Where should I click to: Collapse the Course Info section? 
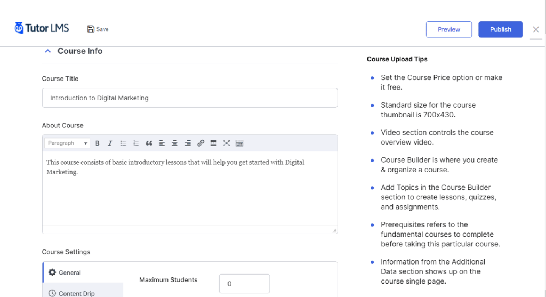click(48, 51)
